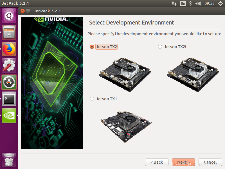225x169 pixels.
Task: Open the En keyboard input indicator
Action: (x=183, y=3)
